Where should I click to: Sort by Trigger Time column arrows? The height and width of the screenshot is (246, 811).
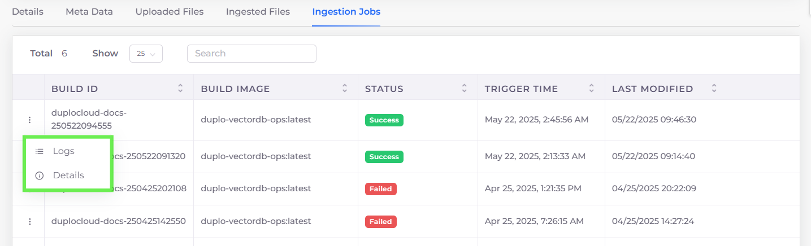point(592,89)
